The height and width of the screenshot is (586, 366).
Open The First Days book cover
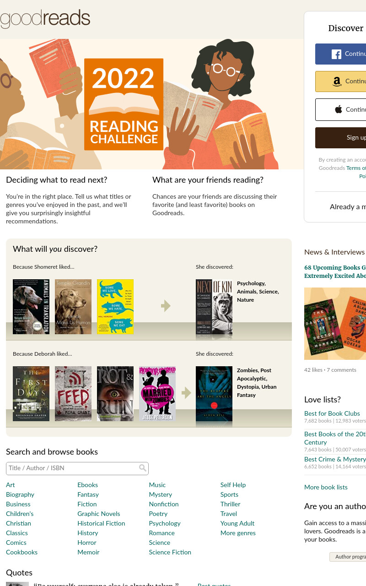coord(31,394)
